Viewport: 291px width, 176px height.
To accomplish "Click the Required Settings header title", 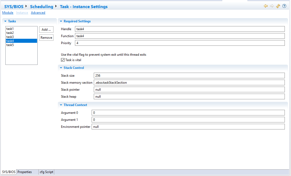I will pos(77,21).
